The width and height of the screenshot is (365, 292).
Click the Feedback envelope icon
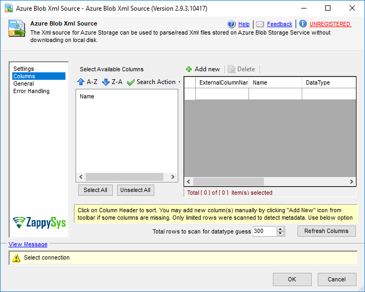[x=260, y=24]
